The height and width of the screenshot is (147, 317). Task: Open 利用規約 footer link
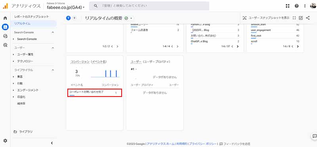pyautogui.click(x=181, y=144)
